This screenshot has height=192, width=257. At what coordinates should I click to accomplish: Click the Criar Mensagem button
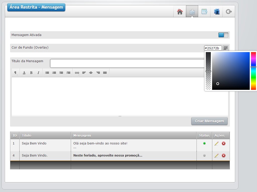pyautogui.click(x=209, y=121)
